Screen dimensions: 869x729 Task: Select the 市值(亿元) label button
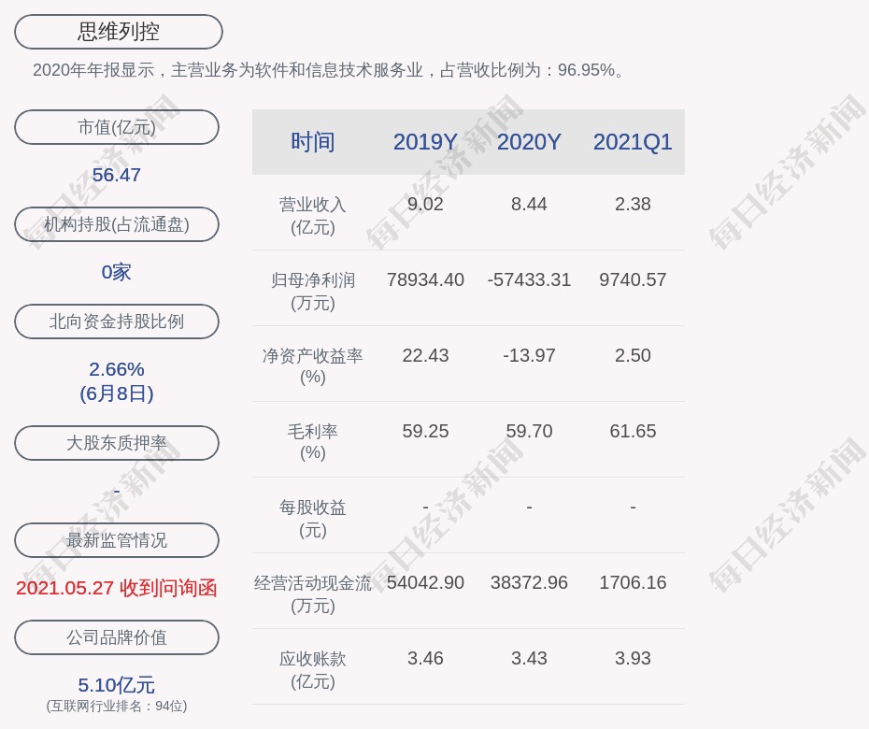click(117, 127)
